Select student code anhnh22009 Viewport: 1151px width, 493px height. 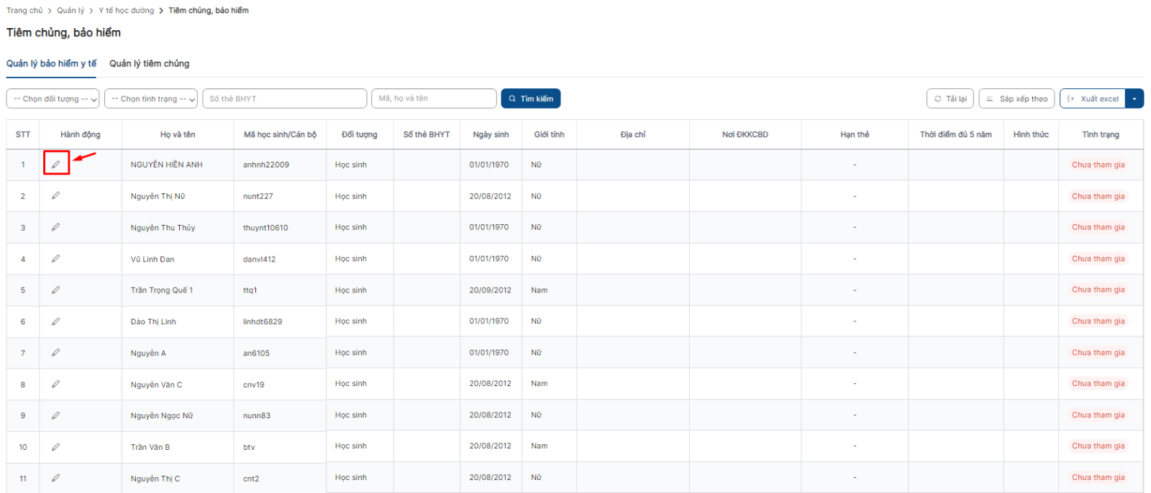[266, 165]
